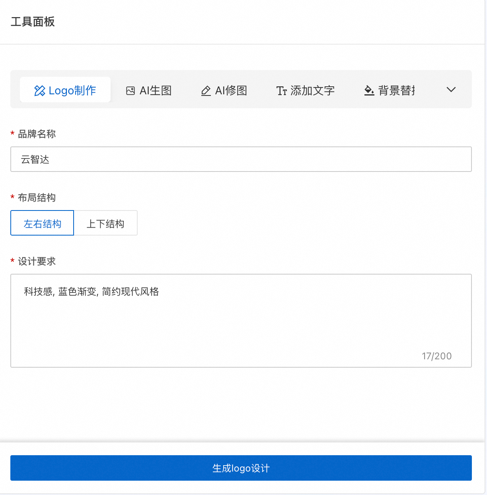Screen dimensions: 487x495
Task: Open the AI生图 tab
Action: tap(149, 91)
